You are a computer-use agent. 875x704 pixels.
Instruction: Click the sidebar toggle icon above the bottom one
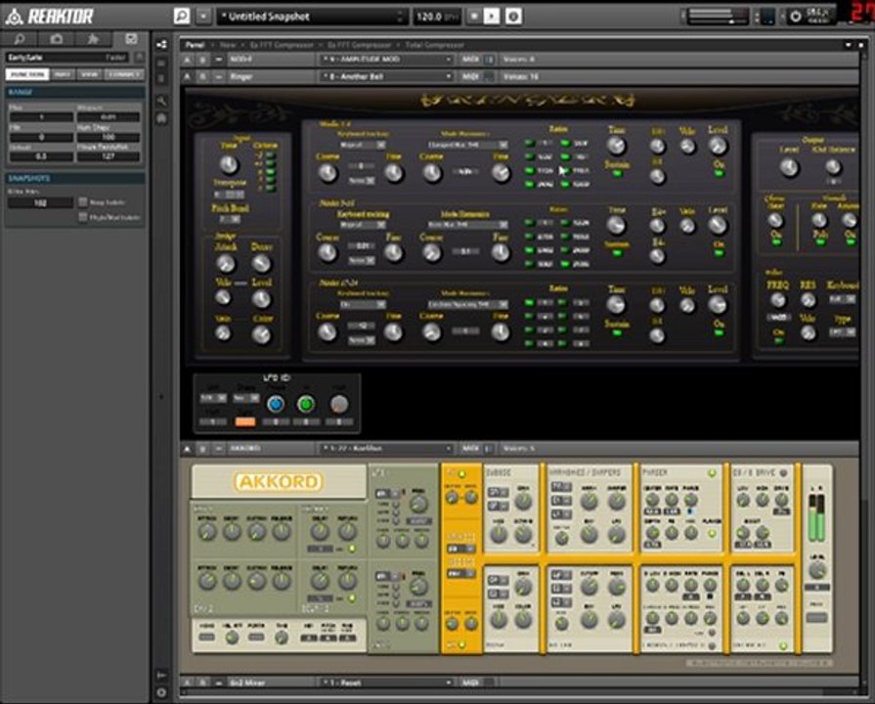pyautogui.click(x=161, y=675)
